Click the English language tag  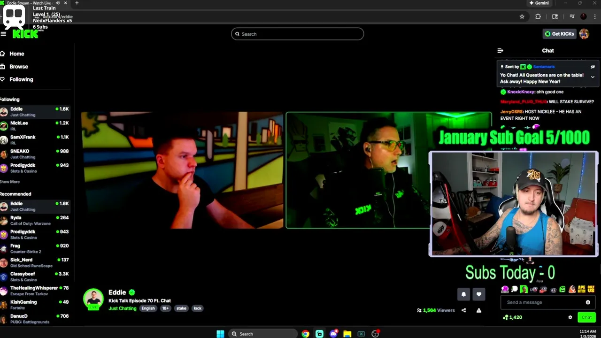click(x=148, y=308)
